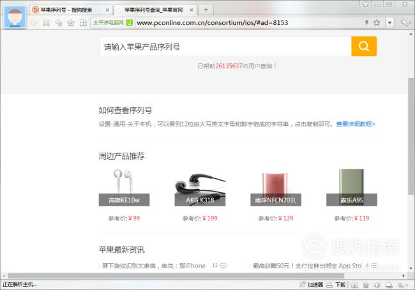Image resolution: width=415 pixels, height=290 pixels.
Task: Click the vertical scrollbar down arrow
Action: 411,268
